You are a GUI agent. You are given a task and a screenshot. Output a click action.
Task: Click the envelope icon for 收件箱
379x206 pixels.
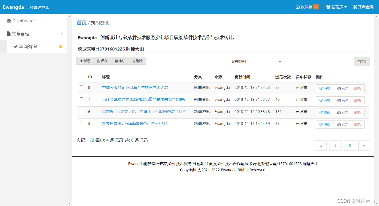tap(298, 7)
